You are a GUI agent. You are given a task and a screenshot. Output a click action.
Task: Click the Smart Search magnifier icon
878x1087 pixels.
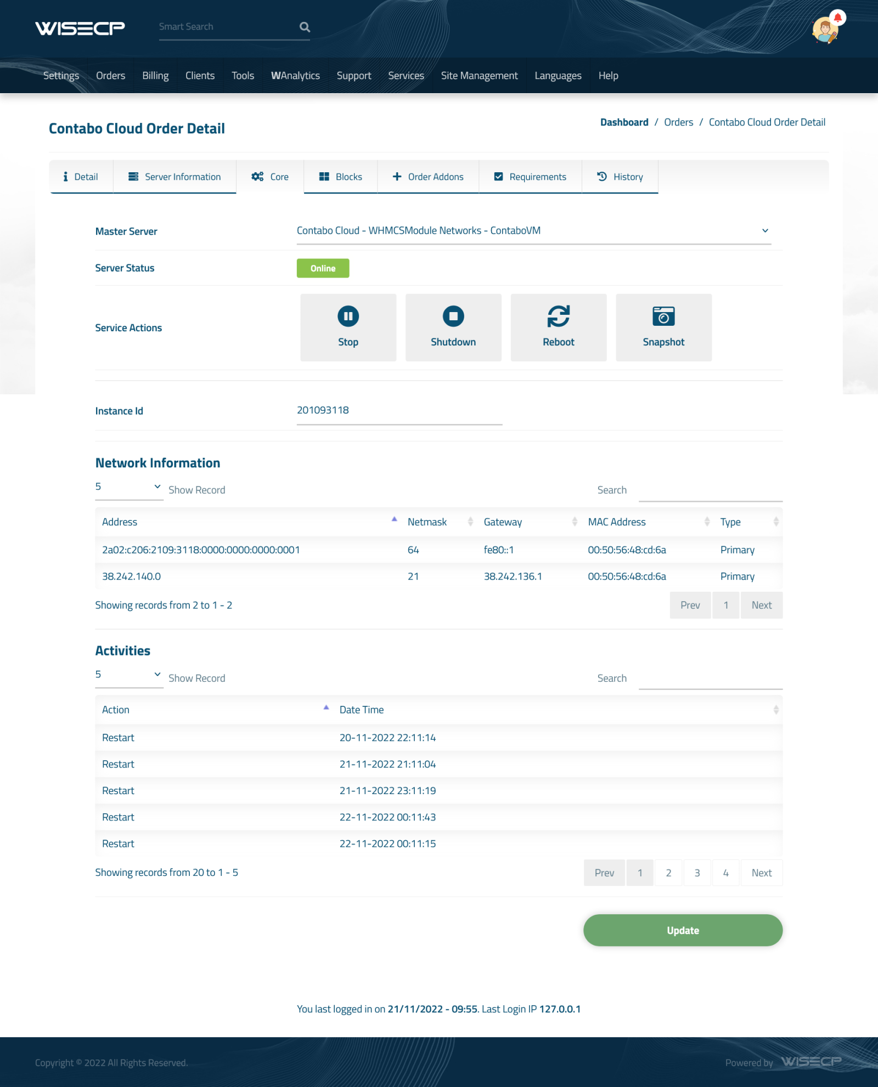305,27
